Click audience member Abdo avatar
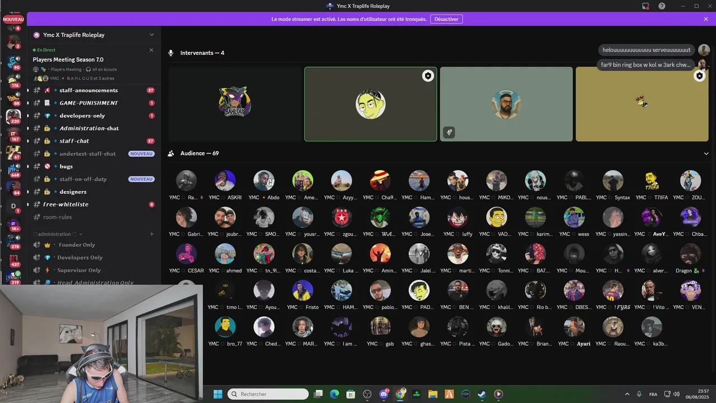The width and height of the screenshot is (716, 403). pos(264,181)
